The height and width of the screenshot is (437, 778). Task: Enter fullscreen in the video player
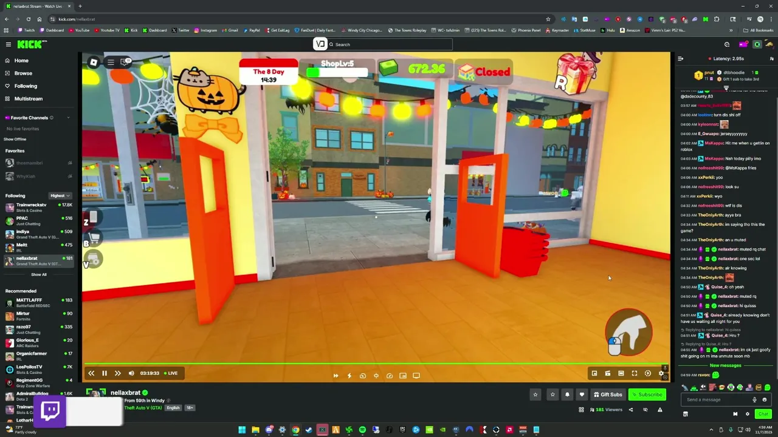[635, 374]
